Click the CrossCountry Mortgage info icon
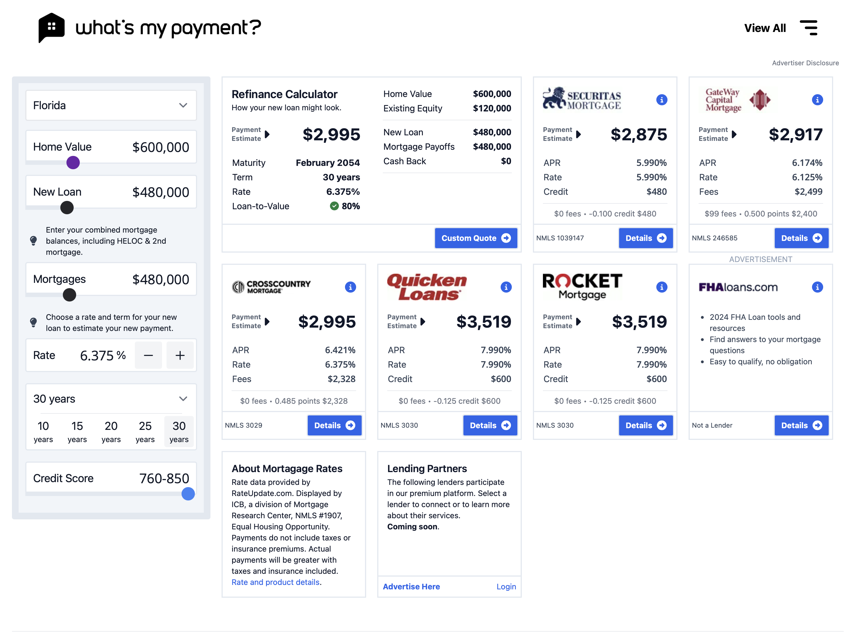The width and height of the screenshot is (854, 643). pos(350,287)
